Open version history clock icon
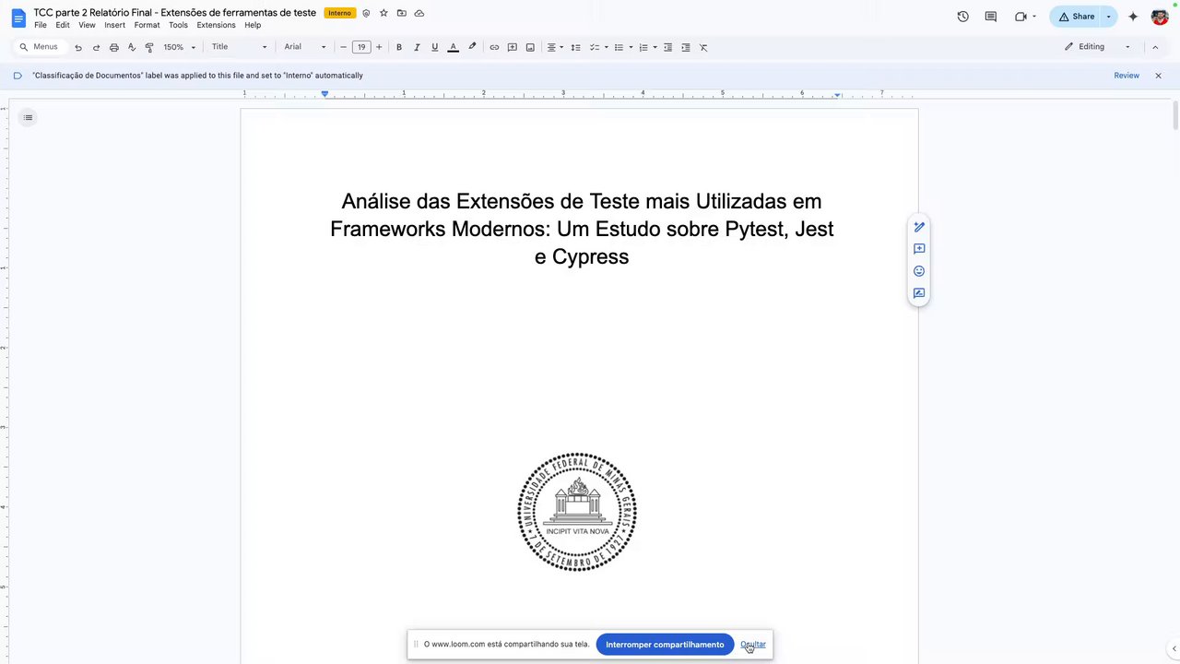 pyautogui.click(x=962, y=17)
